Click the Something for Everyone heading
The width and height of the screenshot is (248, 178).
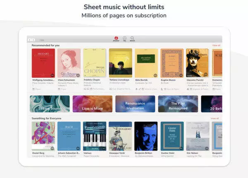[46, 119]
